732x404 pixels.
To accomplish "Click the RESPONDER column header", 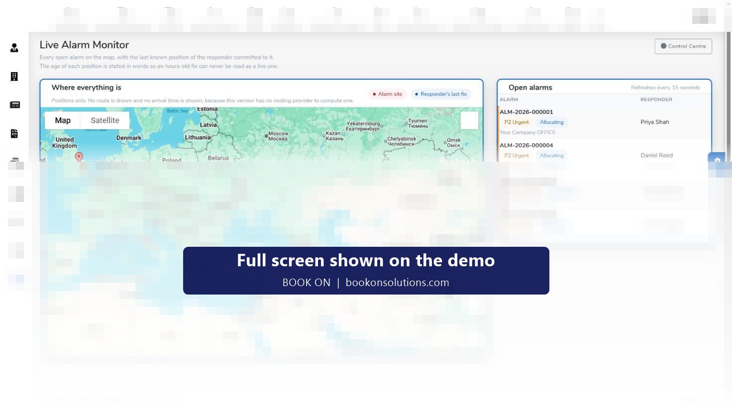I will [656, 100].
